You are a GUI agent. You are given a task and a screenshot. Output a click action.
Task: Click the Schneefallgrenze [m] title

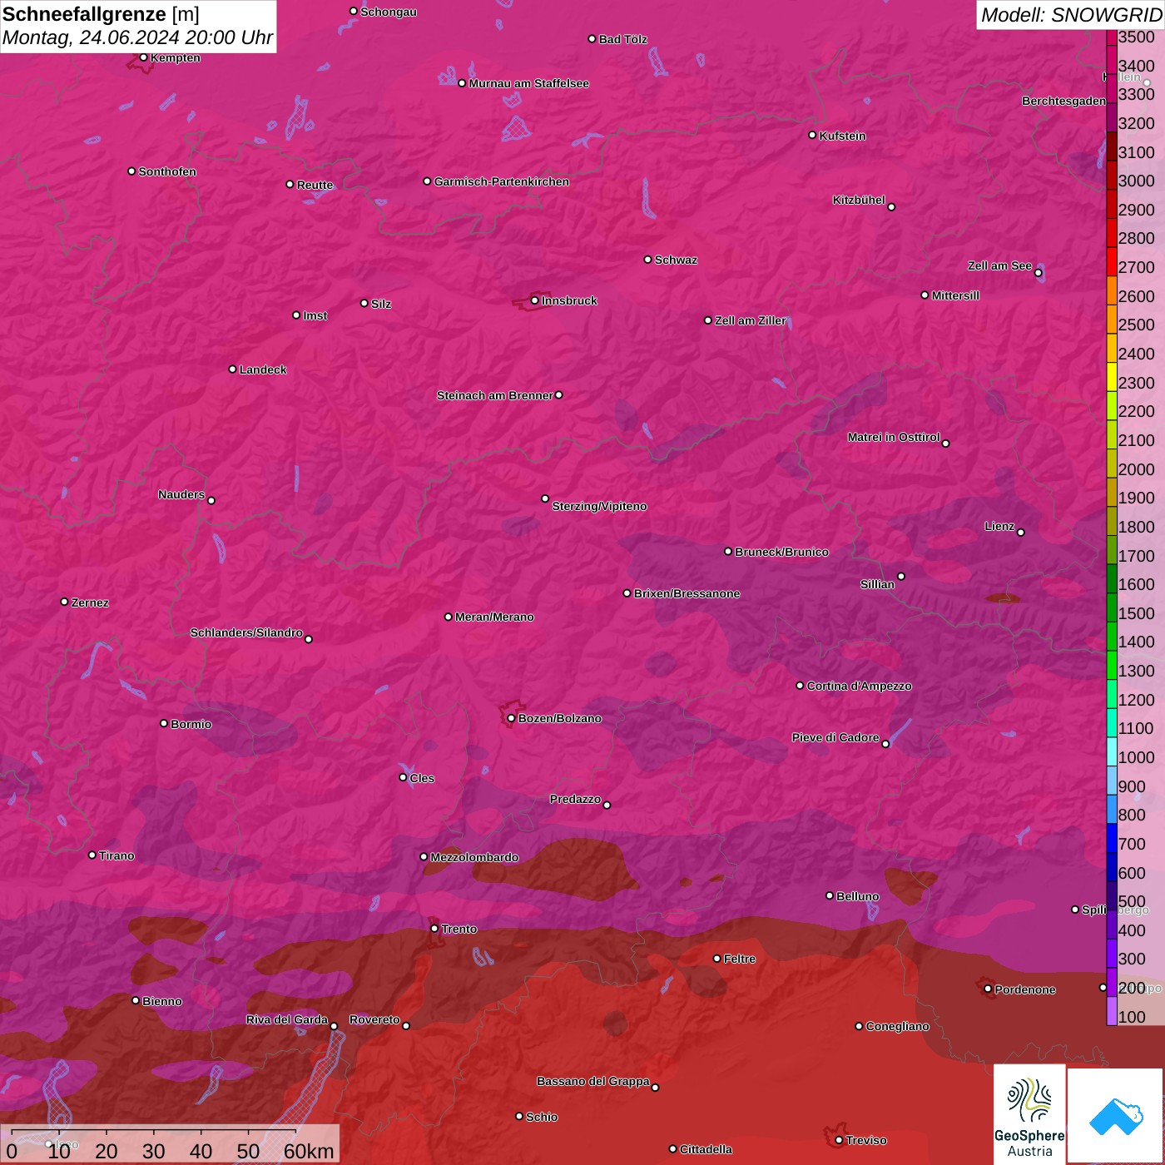pyautogui.click(x=101, y=14)
